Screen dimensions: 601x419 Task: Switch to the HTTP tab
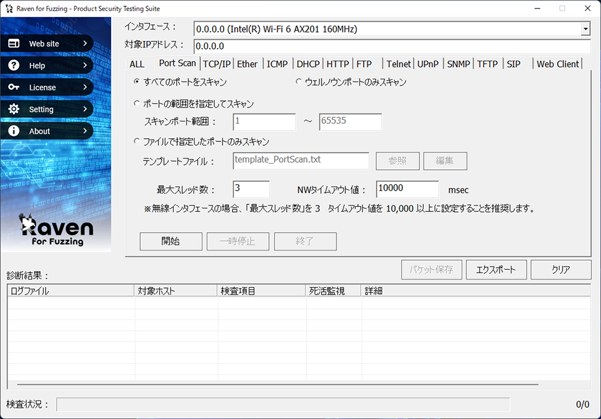(338, 64)
